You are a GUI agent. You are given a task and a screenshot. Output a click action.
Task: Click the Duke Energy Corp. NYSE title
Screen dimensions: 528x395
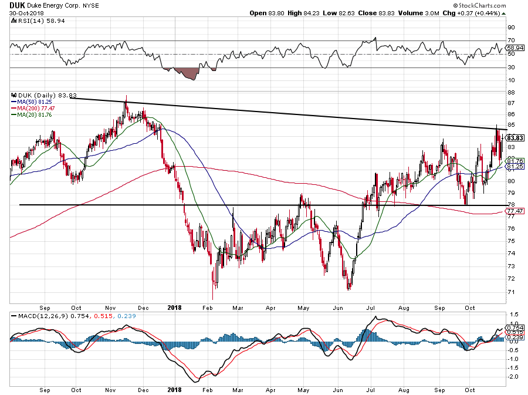coord(63,6)
